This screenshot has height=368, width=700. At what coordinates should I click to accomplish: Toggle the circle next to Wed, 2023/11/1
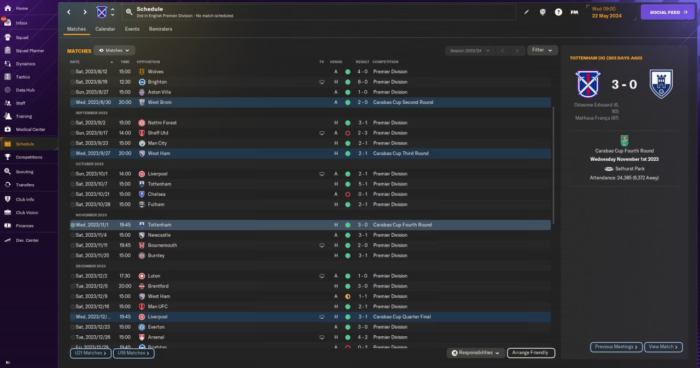[x=73, y=225]
